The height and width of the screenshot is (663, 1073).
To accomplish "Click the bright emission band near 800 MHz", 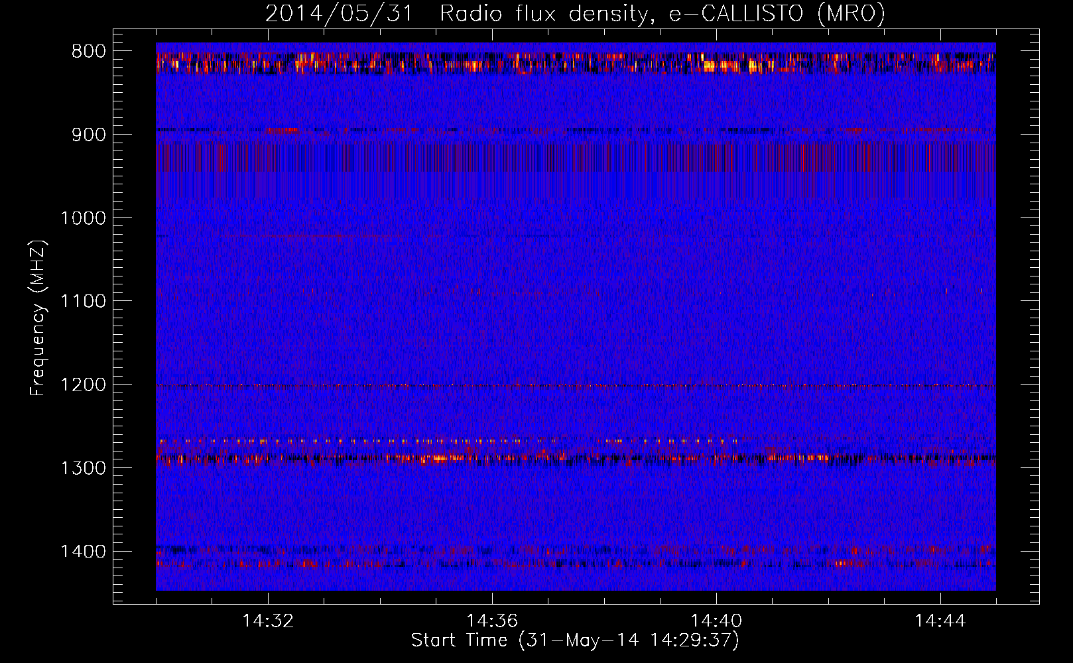I will pos(576,63).
